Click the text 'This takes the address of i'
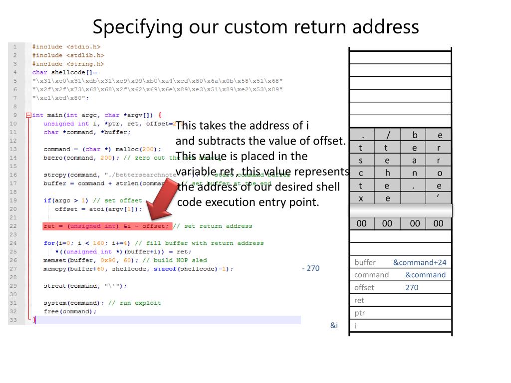 pyautogui.click(x=243, y=125)
